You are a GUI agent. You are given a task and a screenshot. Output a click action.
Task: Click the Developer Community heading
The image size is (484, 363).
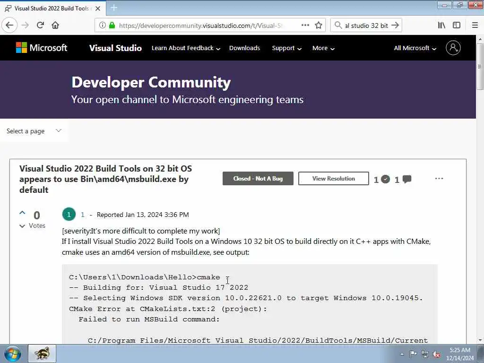(151, 82)
